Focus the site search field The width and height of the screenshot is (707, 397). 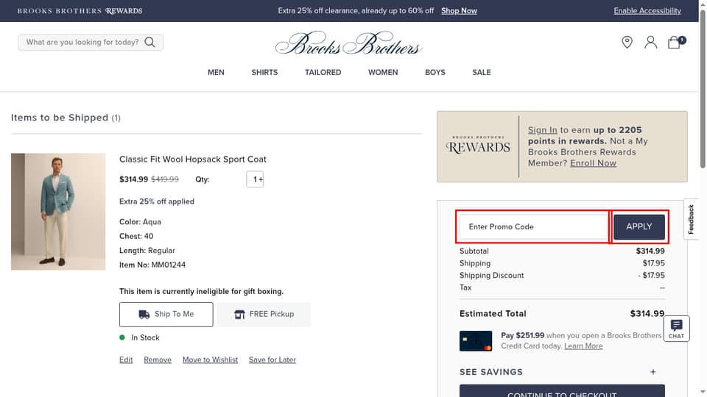(x=90, y=43)
